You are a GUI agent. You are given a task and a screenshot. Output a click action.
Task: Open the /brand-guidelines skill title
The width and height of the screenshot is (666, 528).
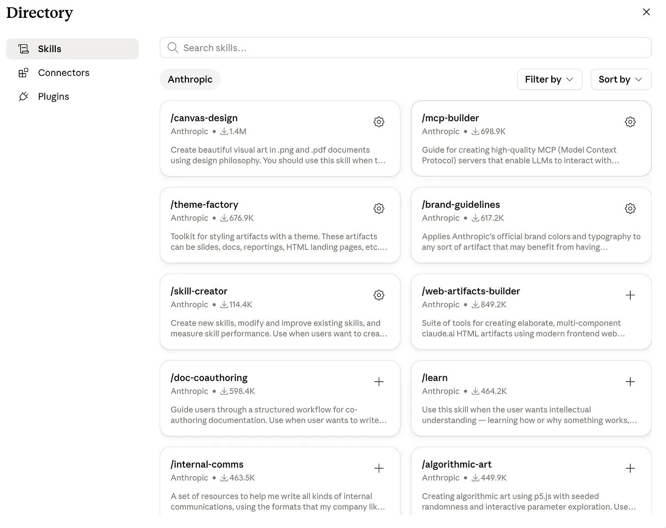click(461, 204)
